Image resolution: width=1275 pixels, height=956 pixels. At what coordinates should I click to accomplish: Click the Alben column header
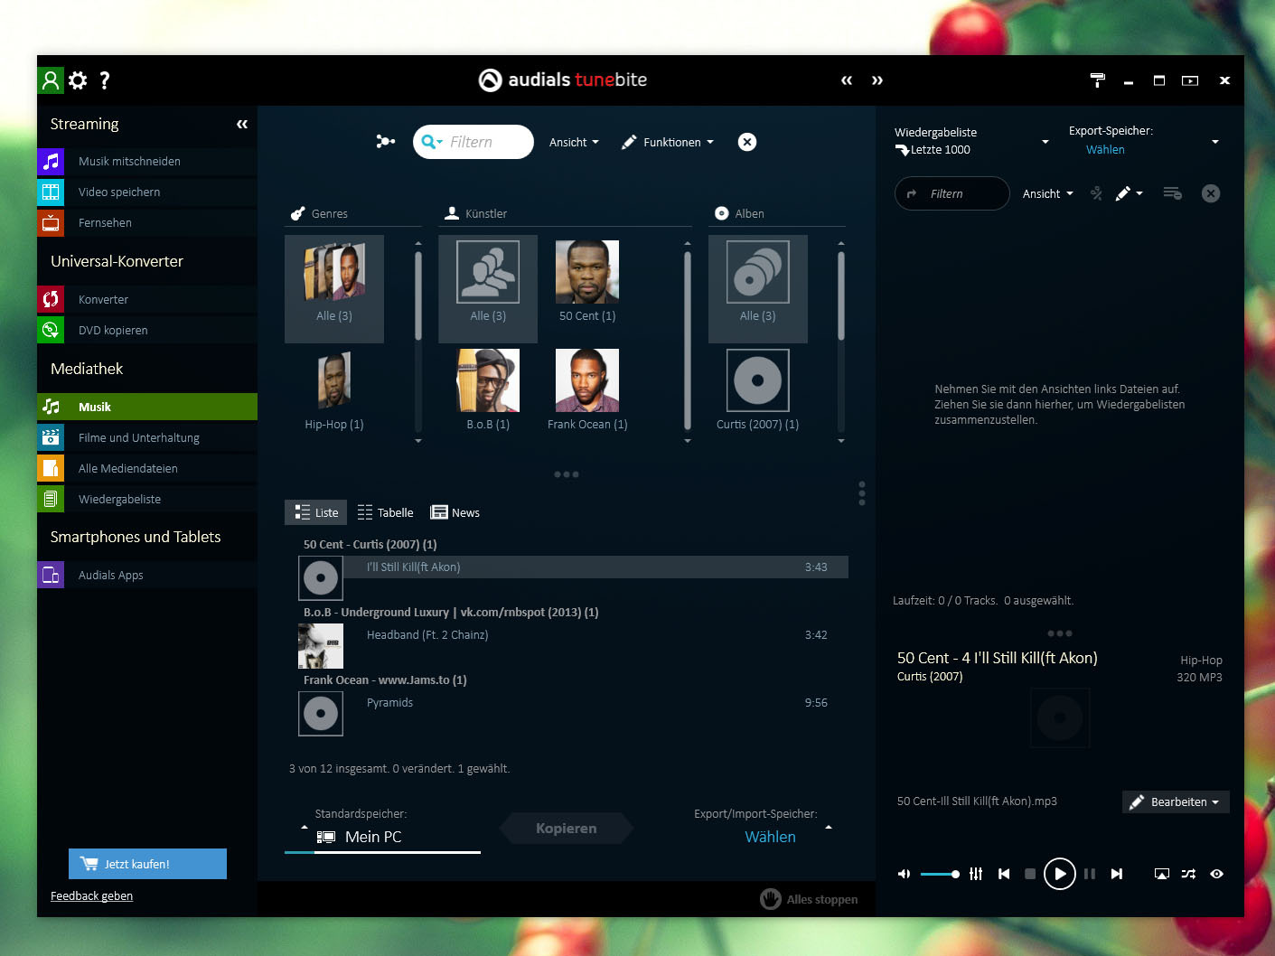pos(739,214)
